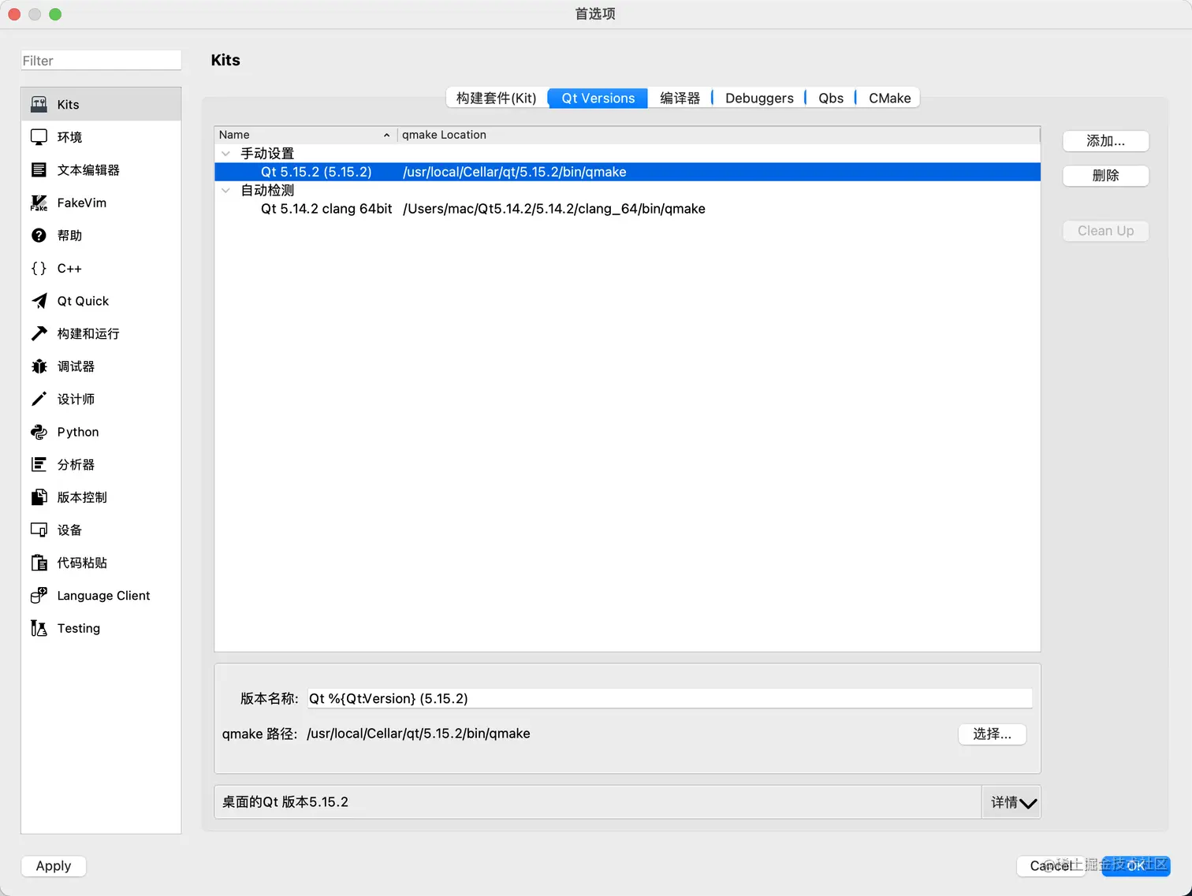Click the /Users/mac/Qt5.14.2 qmake path cell
The height and width of the screenshot is (896, 1192).
click(x=554, y=209)
